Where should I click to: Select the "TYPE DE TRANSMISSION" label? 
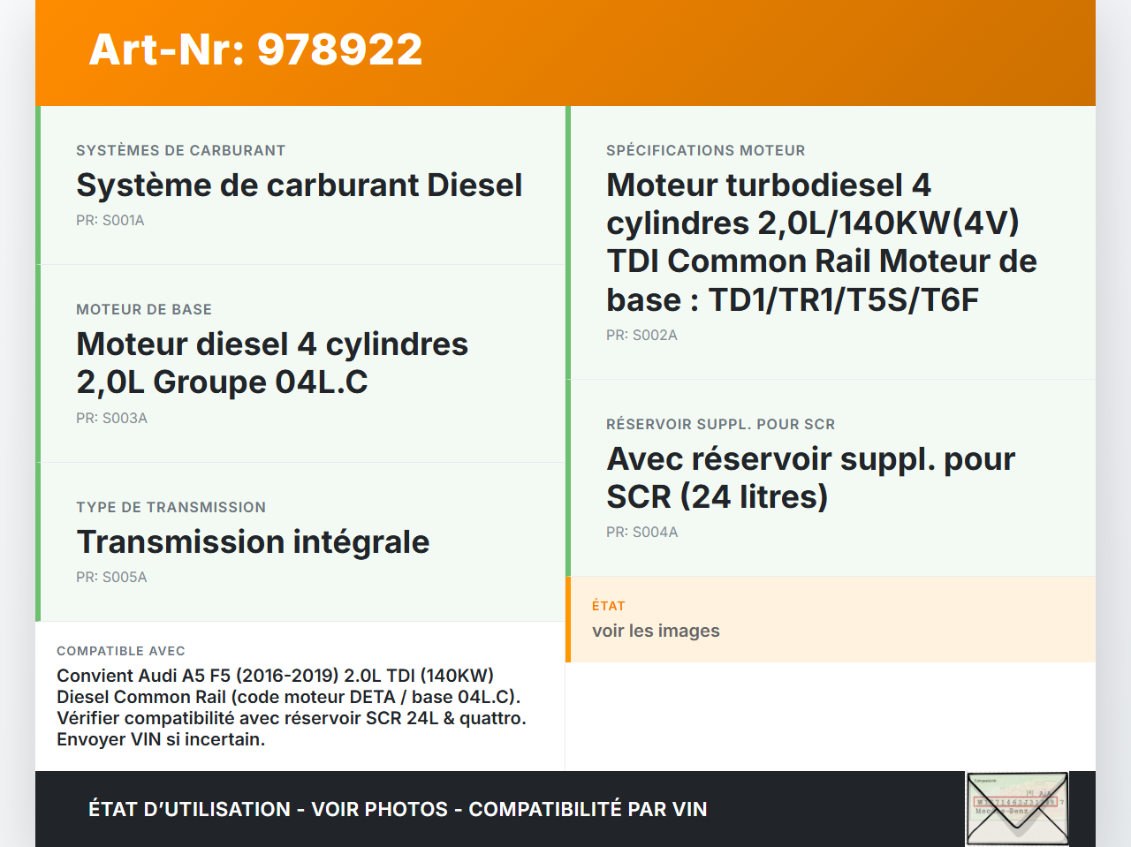[171, 507]
